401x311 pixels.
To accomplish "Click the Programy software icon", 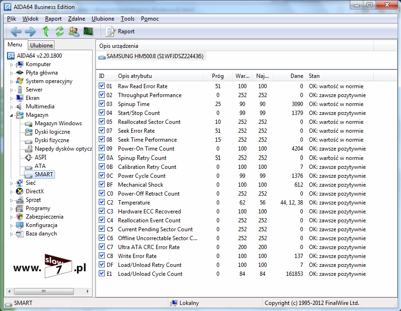I will 19,208.
